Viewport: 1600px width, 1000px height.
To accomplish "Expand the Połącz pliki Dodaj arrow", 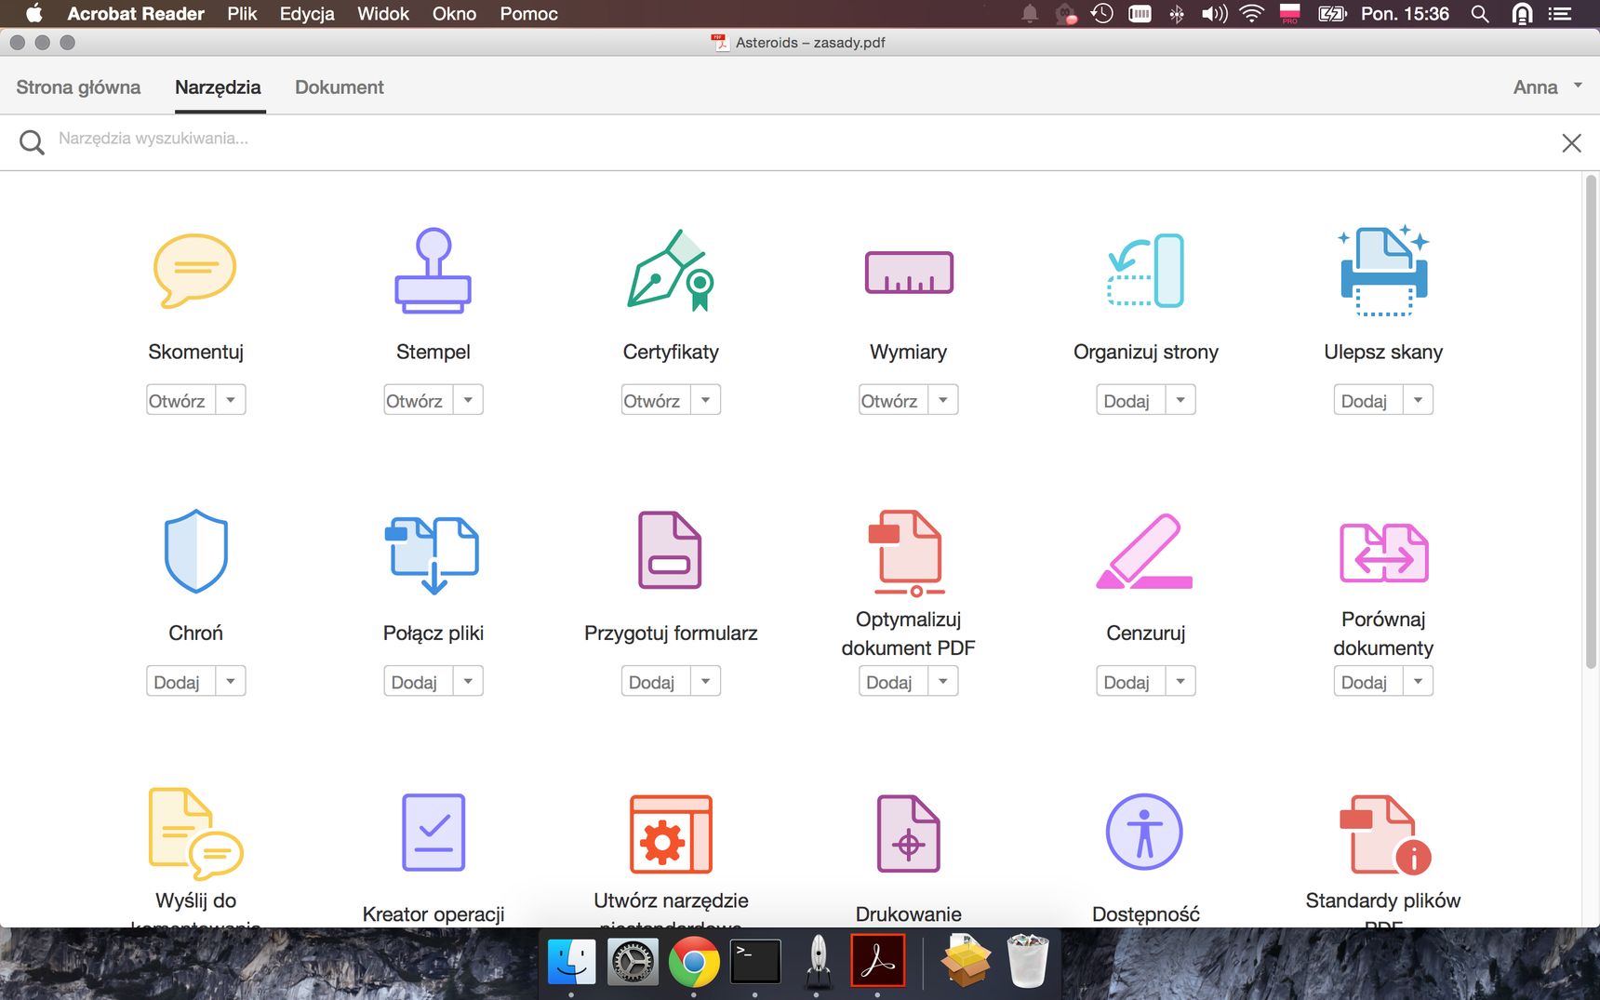I will coord(468,681).
